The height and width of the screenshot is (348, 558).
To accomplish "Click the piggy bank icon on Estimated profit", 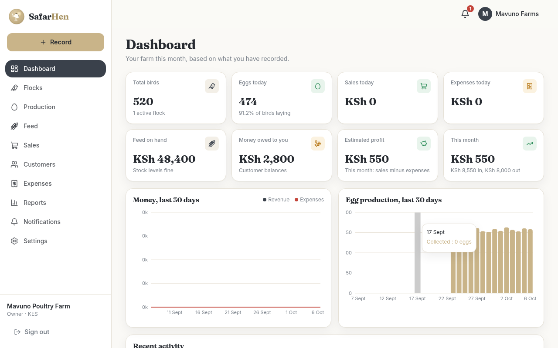I will [x=424, y=144].
